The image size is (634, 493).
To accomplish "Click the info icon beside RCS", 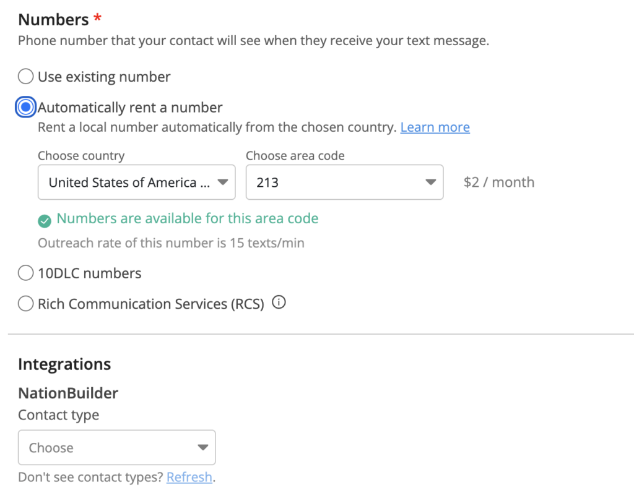I will pos(279,303).
